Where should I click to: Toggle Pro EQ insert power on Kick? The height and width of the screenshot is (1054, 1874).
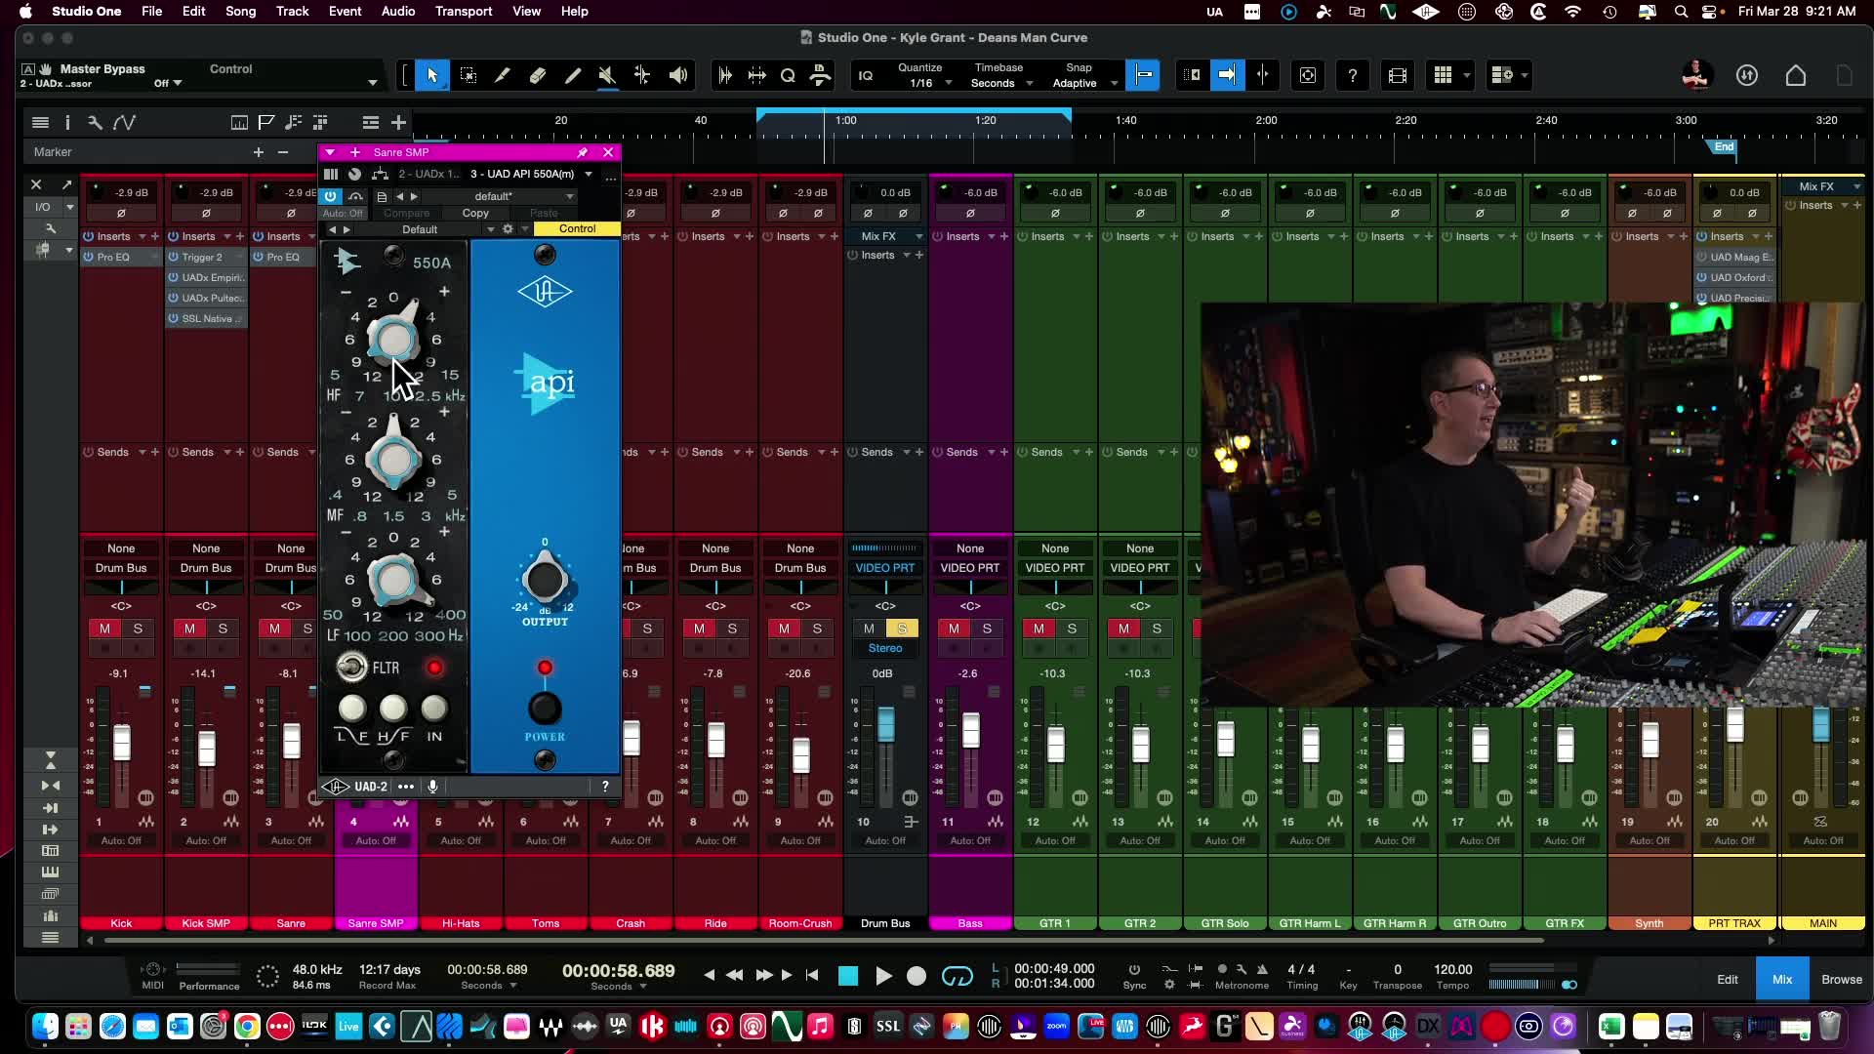pos(89,258)
